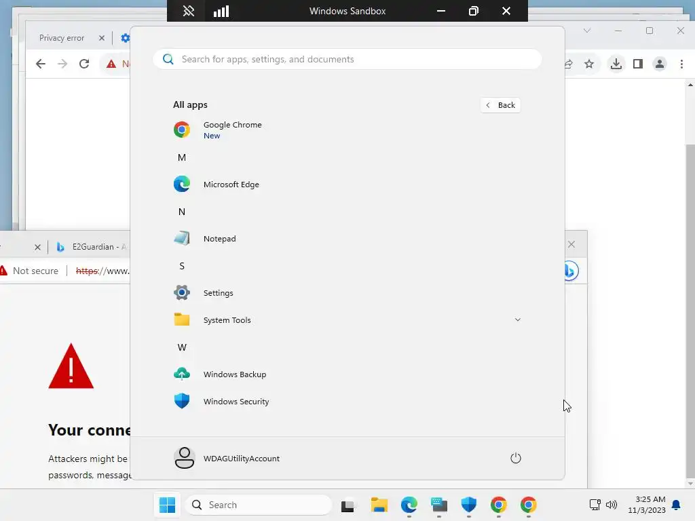This screenshot has height=521, width=695.
Task: Switch to the first Chrome taskbar icon
Action: pyautogui.click(x=499, y=505)
